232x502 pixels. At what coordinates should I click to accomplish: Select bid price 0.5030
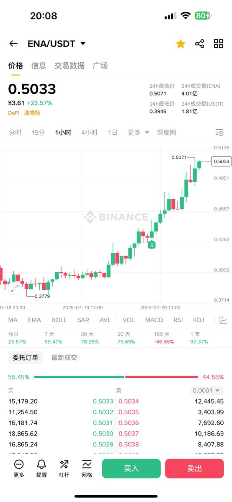click(x=103, y=434)
